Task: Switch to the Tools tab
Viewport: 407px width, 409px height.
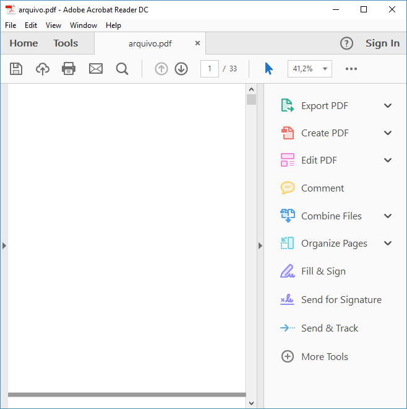Action: click(66, 43)
